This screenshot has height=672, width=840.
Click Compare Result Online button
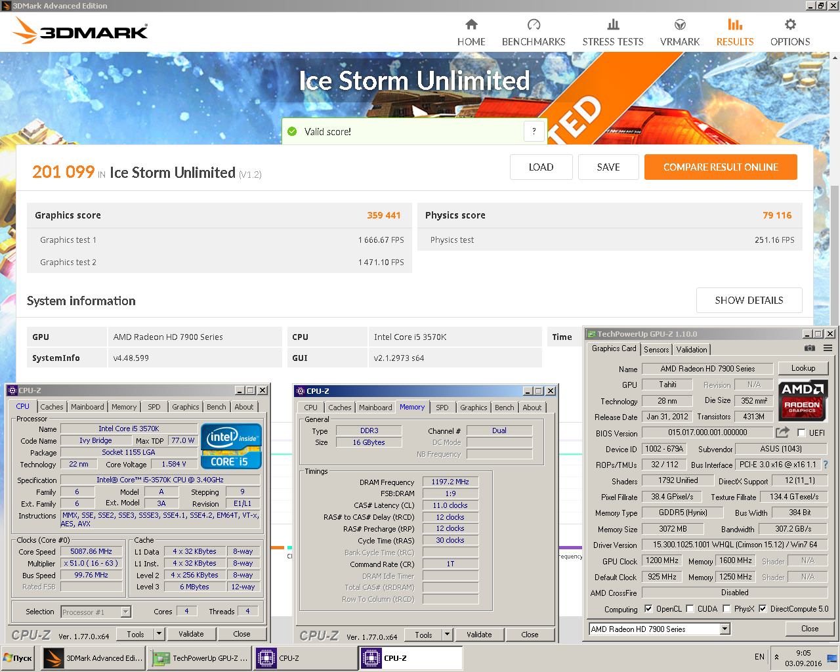click(x=721, y=167)
